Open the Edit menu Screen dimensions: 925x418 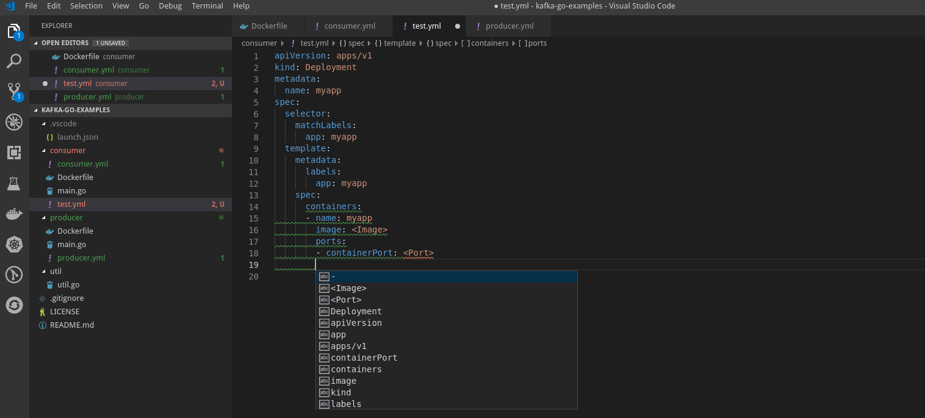pyautogui.click(x=54, y=6)
